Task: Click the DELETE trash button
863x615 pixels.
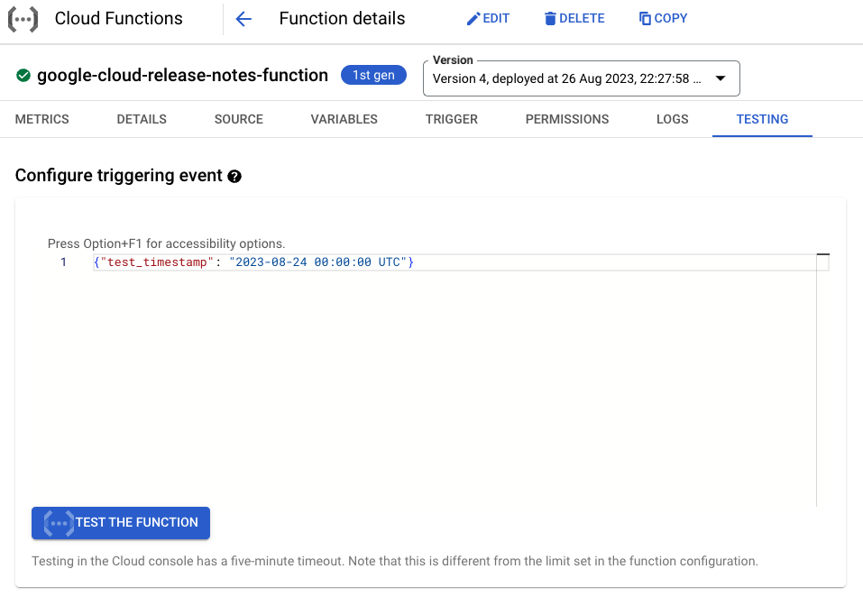Action: click(x=574, y=19)
